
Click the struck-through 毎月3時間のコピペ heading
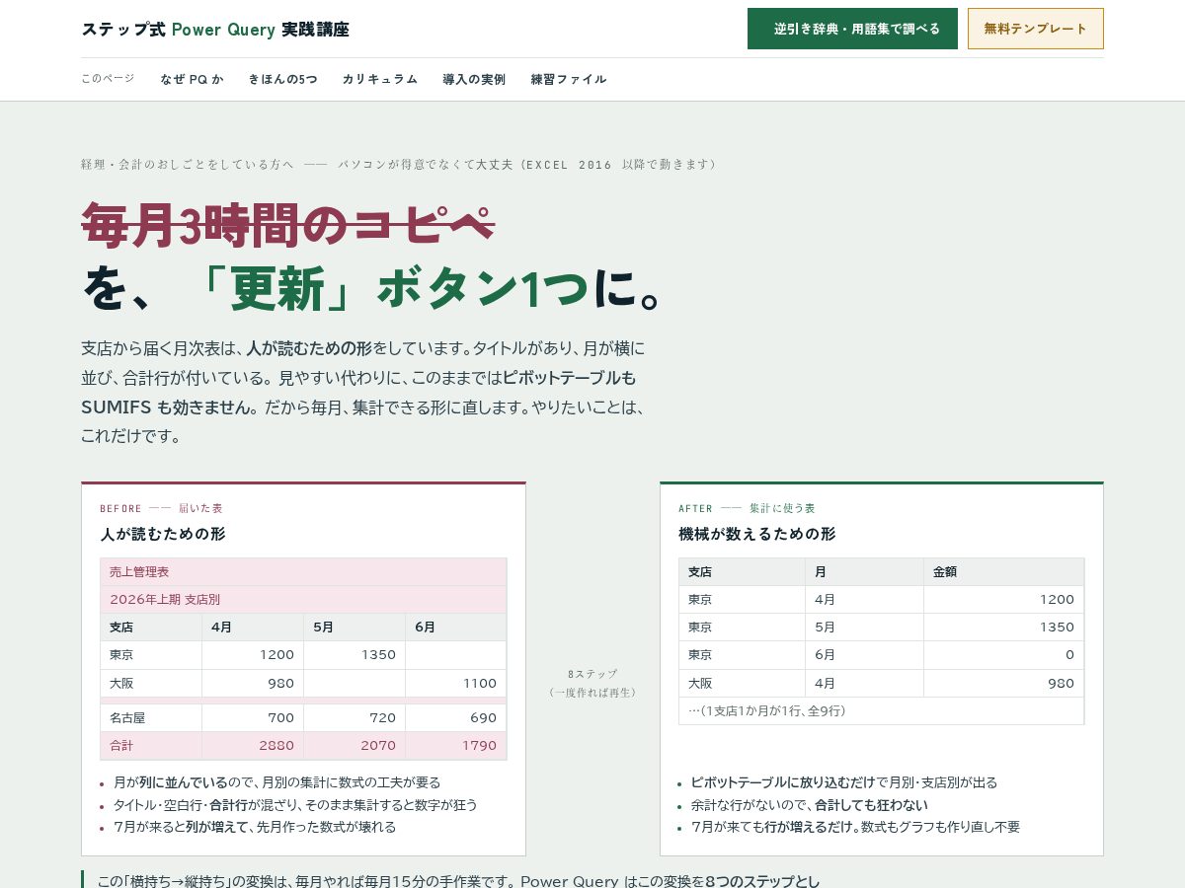[287, 225]
